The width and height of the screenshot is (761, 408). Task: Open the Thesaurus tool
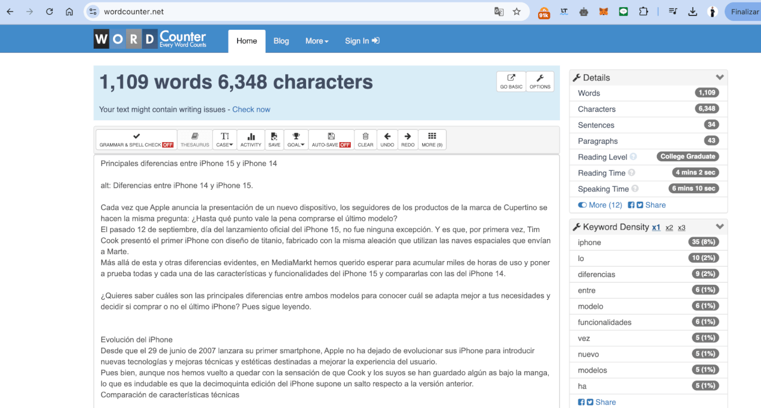coord(195,140)
